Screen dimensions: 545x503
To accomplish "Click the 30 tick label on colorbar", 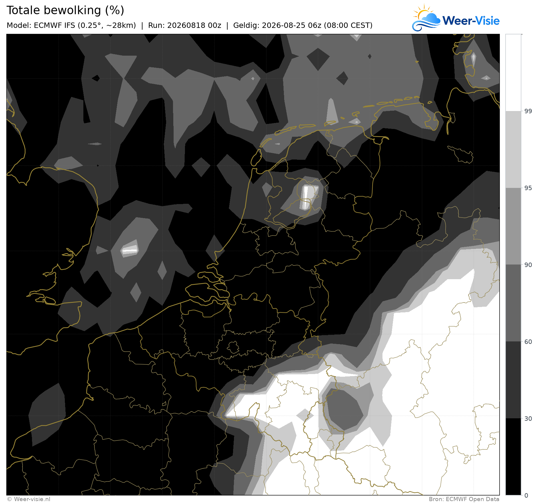I will click(x=528, y=419).
